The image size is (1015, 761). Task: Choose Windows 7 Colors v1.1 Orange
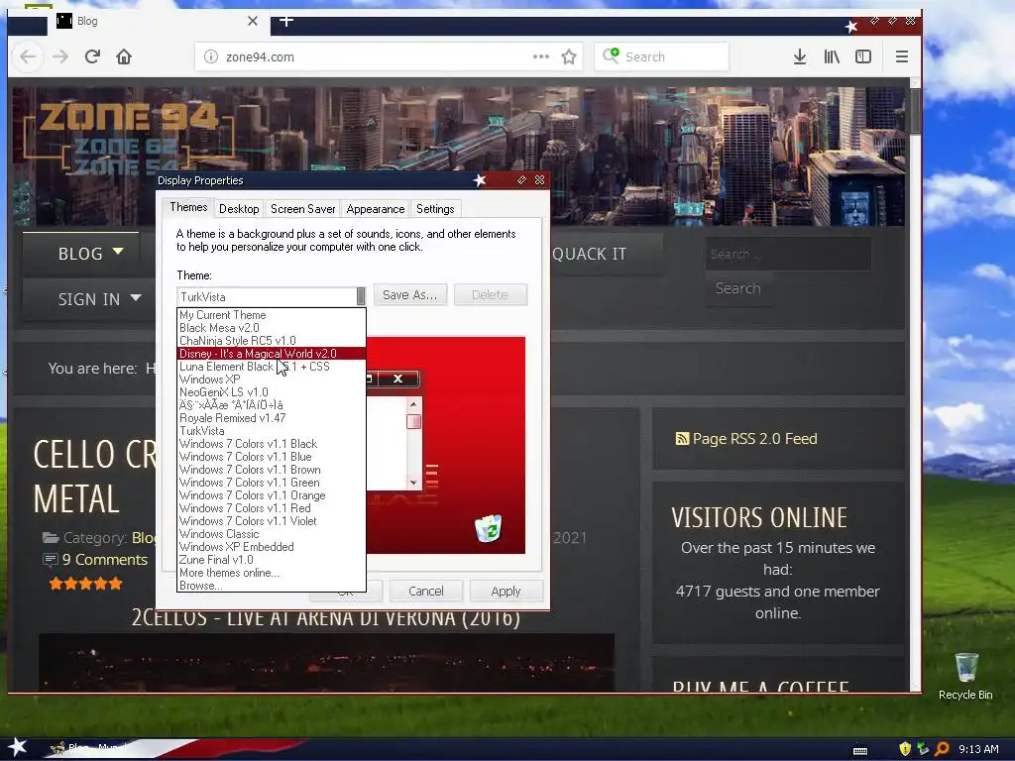[x=272, y=495]
